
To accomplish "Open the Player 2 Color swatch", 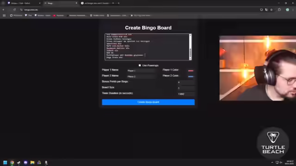I will [x=191, y=77].
